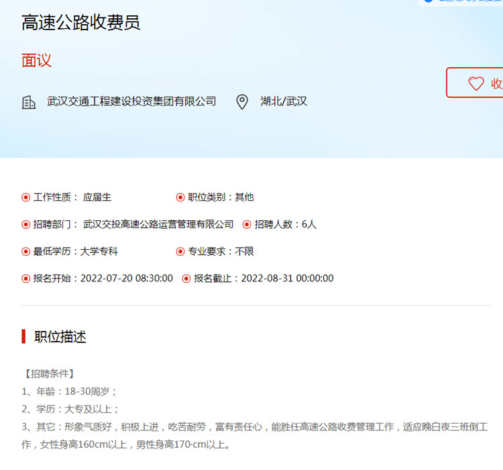Click red bullet icon before 专业要求

(180, 252)
